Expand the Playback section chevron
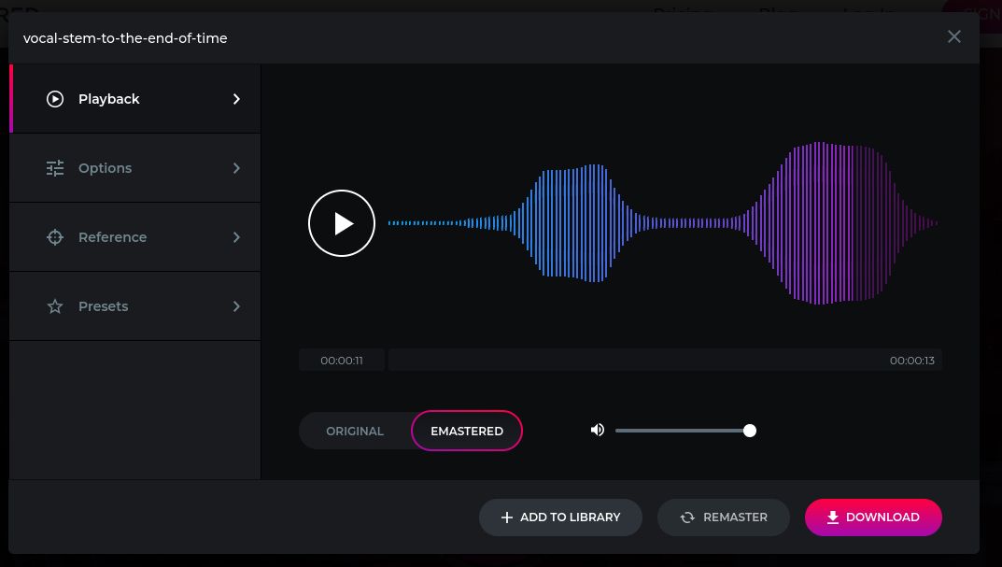The width and height of the screenshot is (1002, 567). point(236,98)
